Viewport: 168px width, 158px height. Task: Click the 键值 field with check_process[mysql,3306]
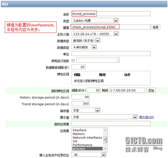(111, 27)
